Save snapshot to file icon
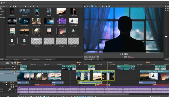Image resolution: width=169 pixels, height=97 pixels. tap(109, 6)
